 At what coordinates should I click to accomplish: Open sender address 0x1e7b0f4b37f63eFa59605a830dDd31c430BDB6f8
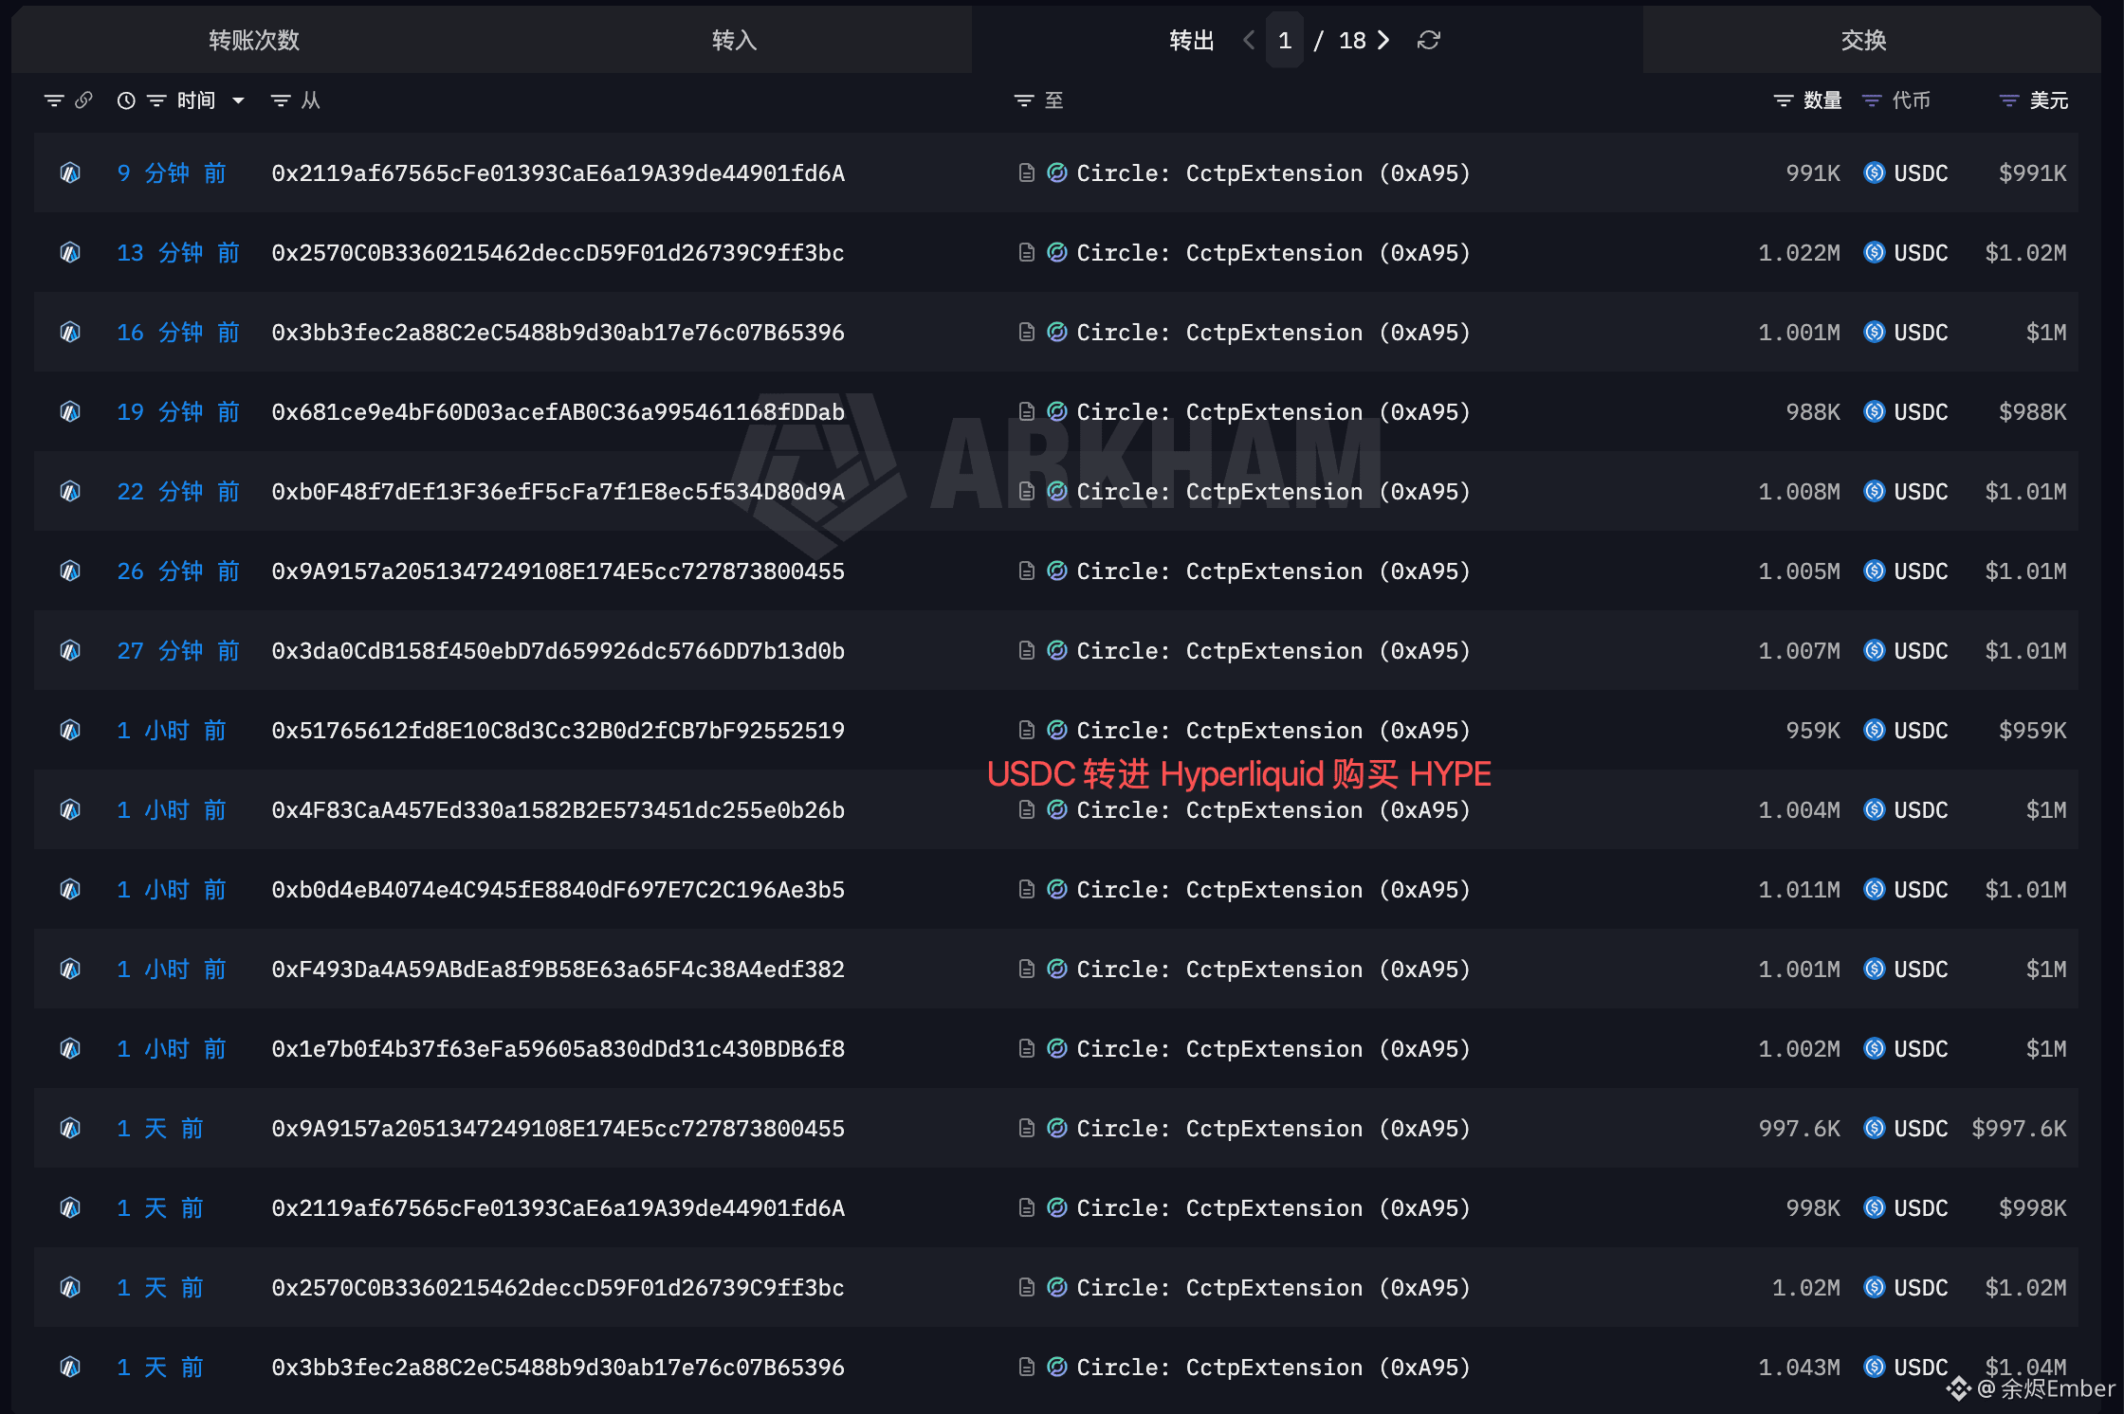(x=558, y=1048)
